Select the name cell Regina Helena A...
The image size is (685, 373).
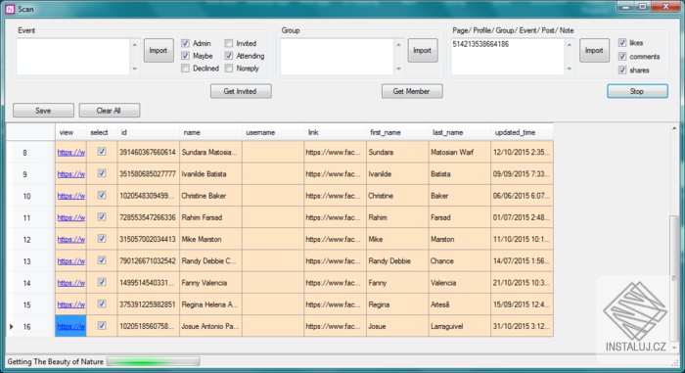click(210, 304)
